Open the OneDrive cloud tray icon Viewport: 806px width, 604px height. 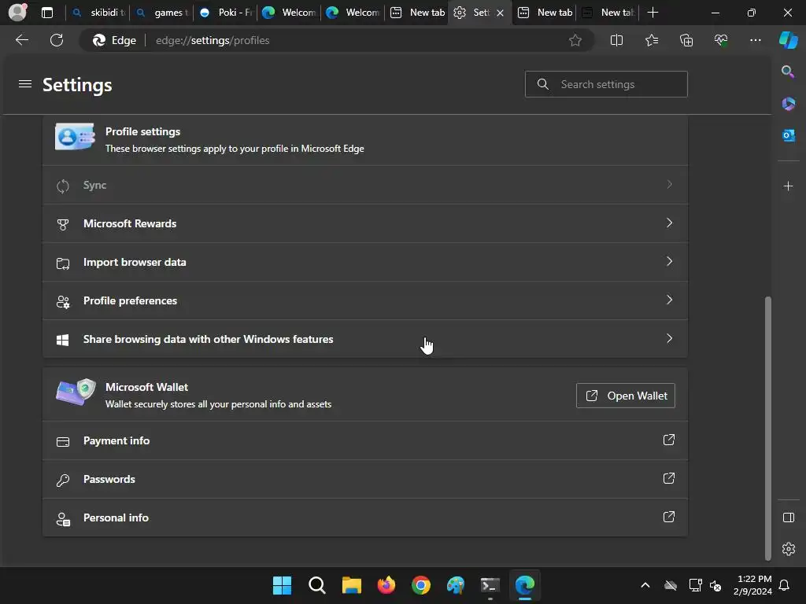click(x=671, y=585)
